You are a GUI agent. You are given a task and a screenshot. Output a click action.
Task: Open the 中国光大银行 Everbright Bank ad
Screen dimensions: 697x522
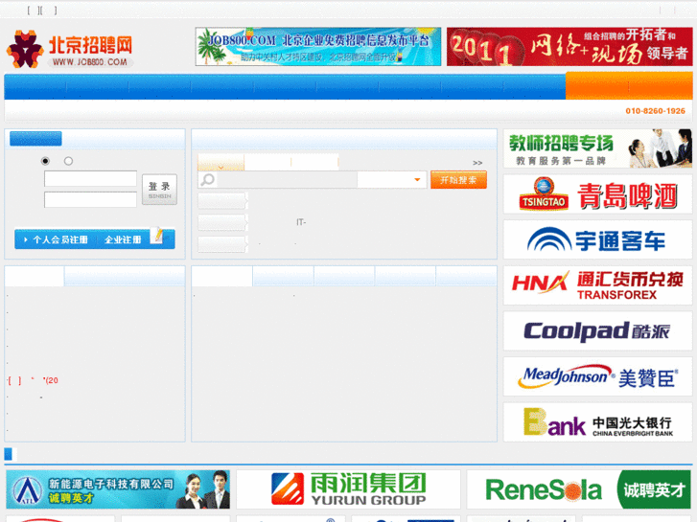[x=597, y=422]
